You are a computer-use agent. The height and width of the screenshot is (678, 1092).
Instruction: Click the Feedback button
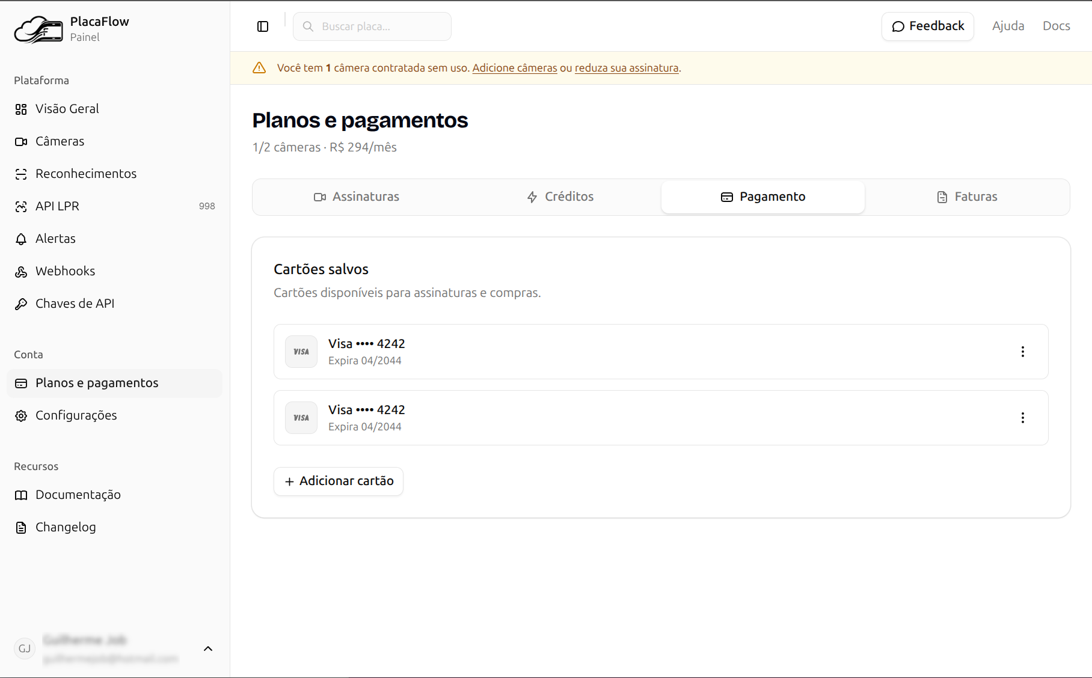click(x=928, y=26)
